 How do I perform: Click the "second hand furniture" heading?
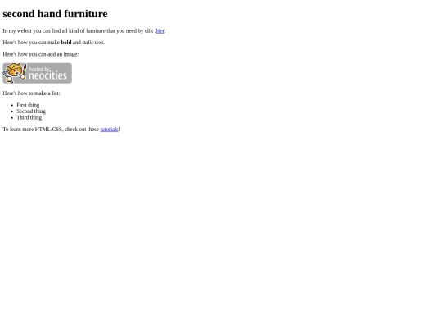pyautogui.click(x=56, y=14)
